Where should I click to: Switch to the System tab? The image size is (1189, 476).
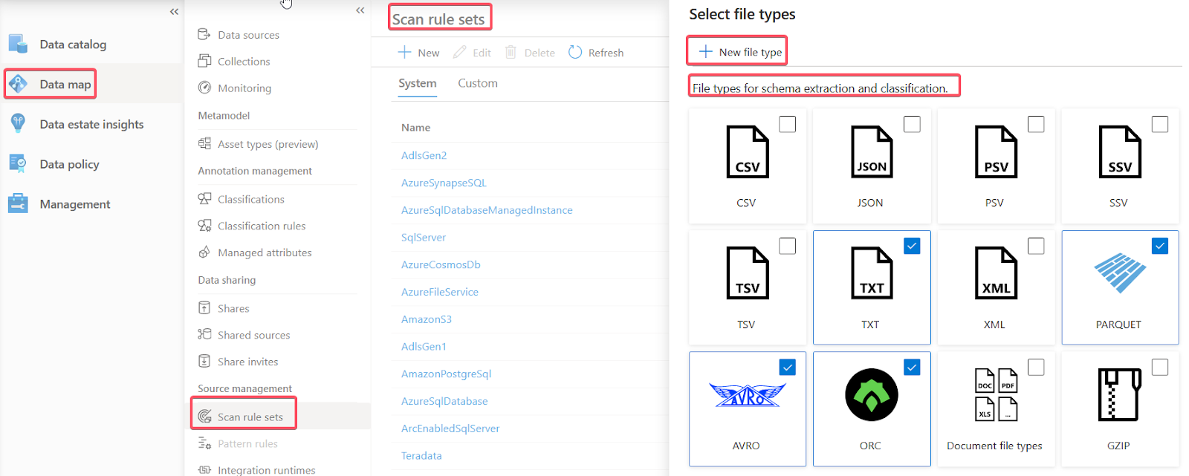click(x=417, y=83)
